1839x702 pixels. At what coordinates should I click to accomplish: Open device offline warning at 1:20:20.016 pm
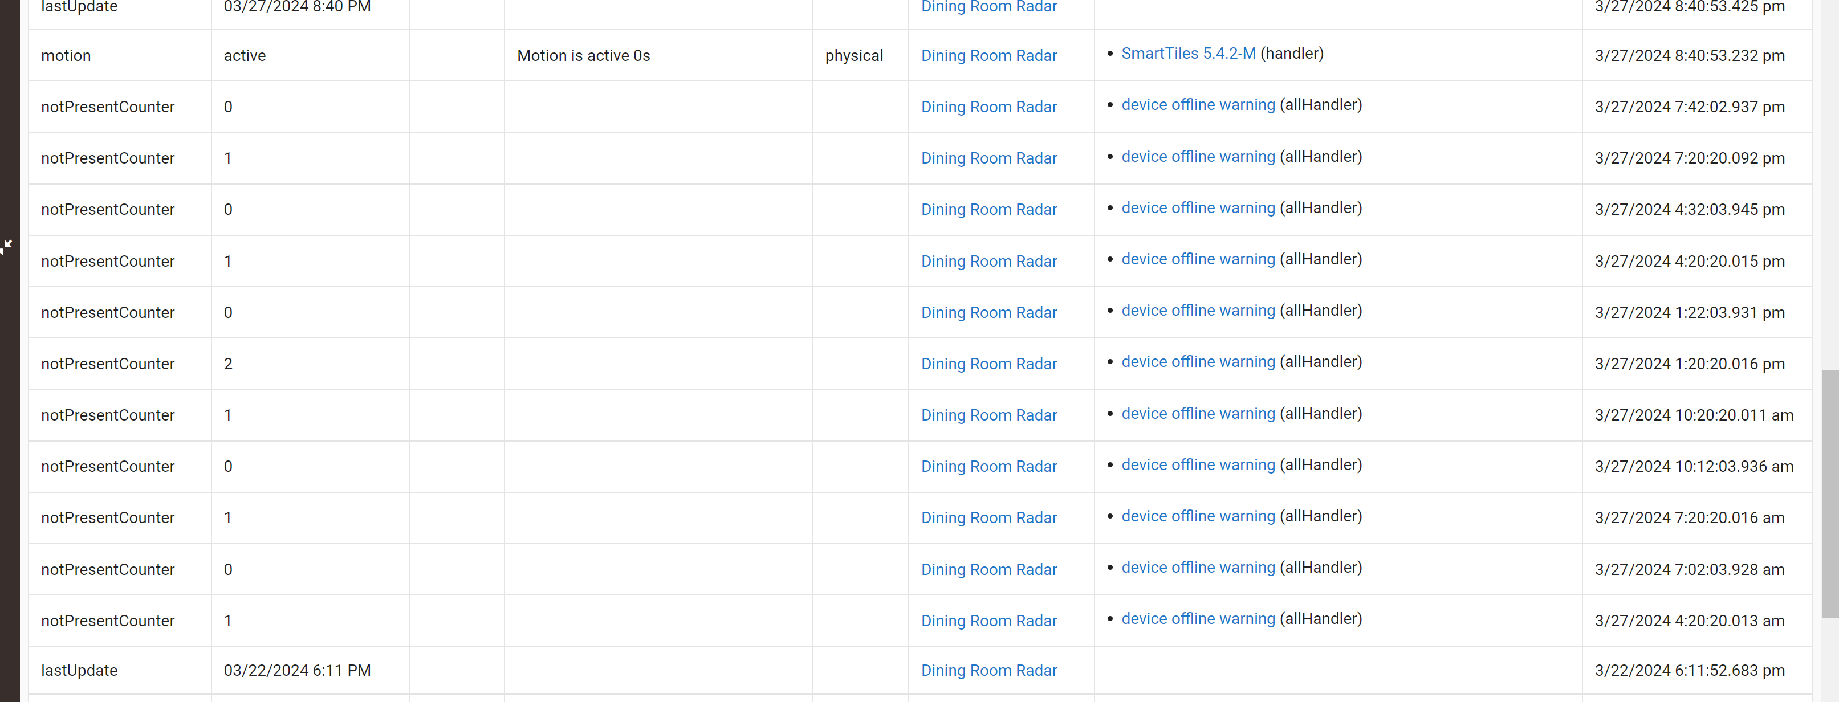click(x=1198, y=362)
